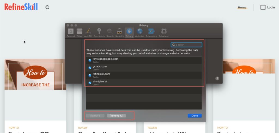Click the magnifier icon in the Search field
Viewport: 279px width, 133px height.
tap(174, 45)
